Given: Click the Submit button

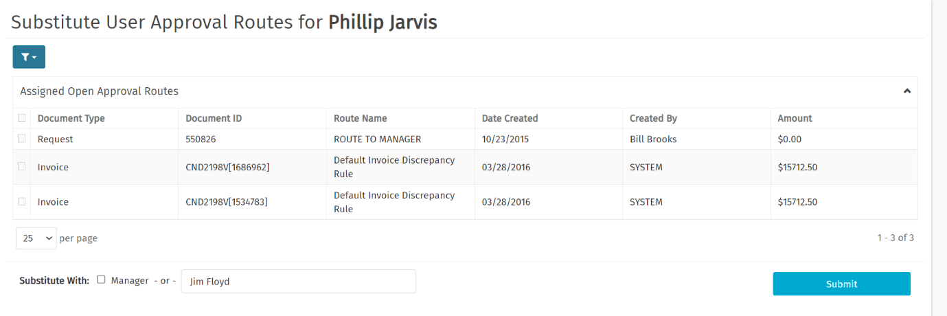Looking at the screenshot, I should pyautogui.click(x=841, y=284).
